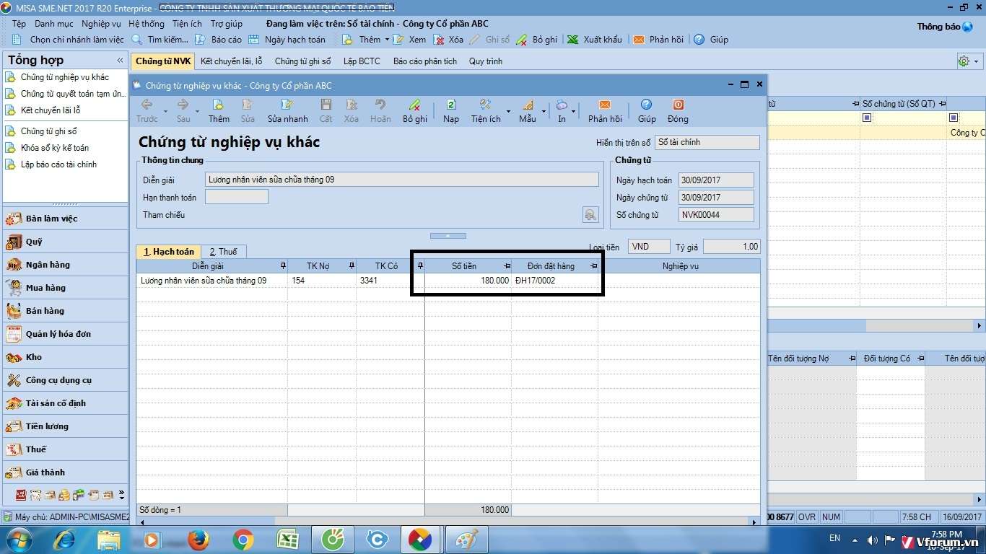Toggle pin on Đơn đặt hàng column
The width and height of the screenshot is (986, 554).
[x=593, y=266]
